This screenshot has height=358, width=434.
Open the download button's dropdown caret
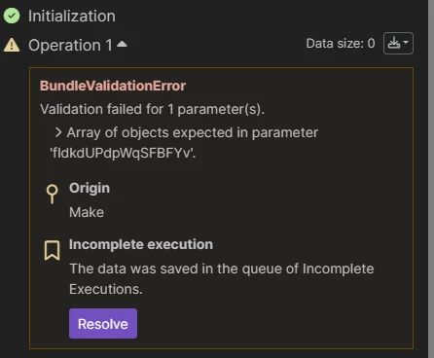[x=406, y=43]
